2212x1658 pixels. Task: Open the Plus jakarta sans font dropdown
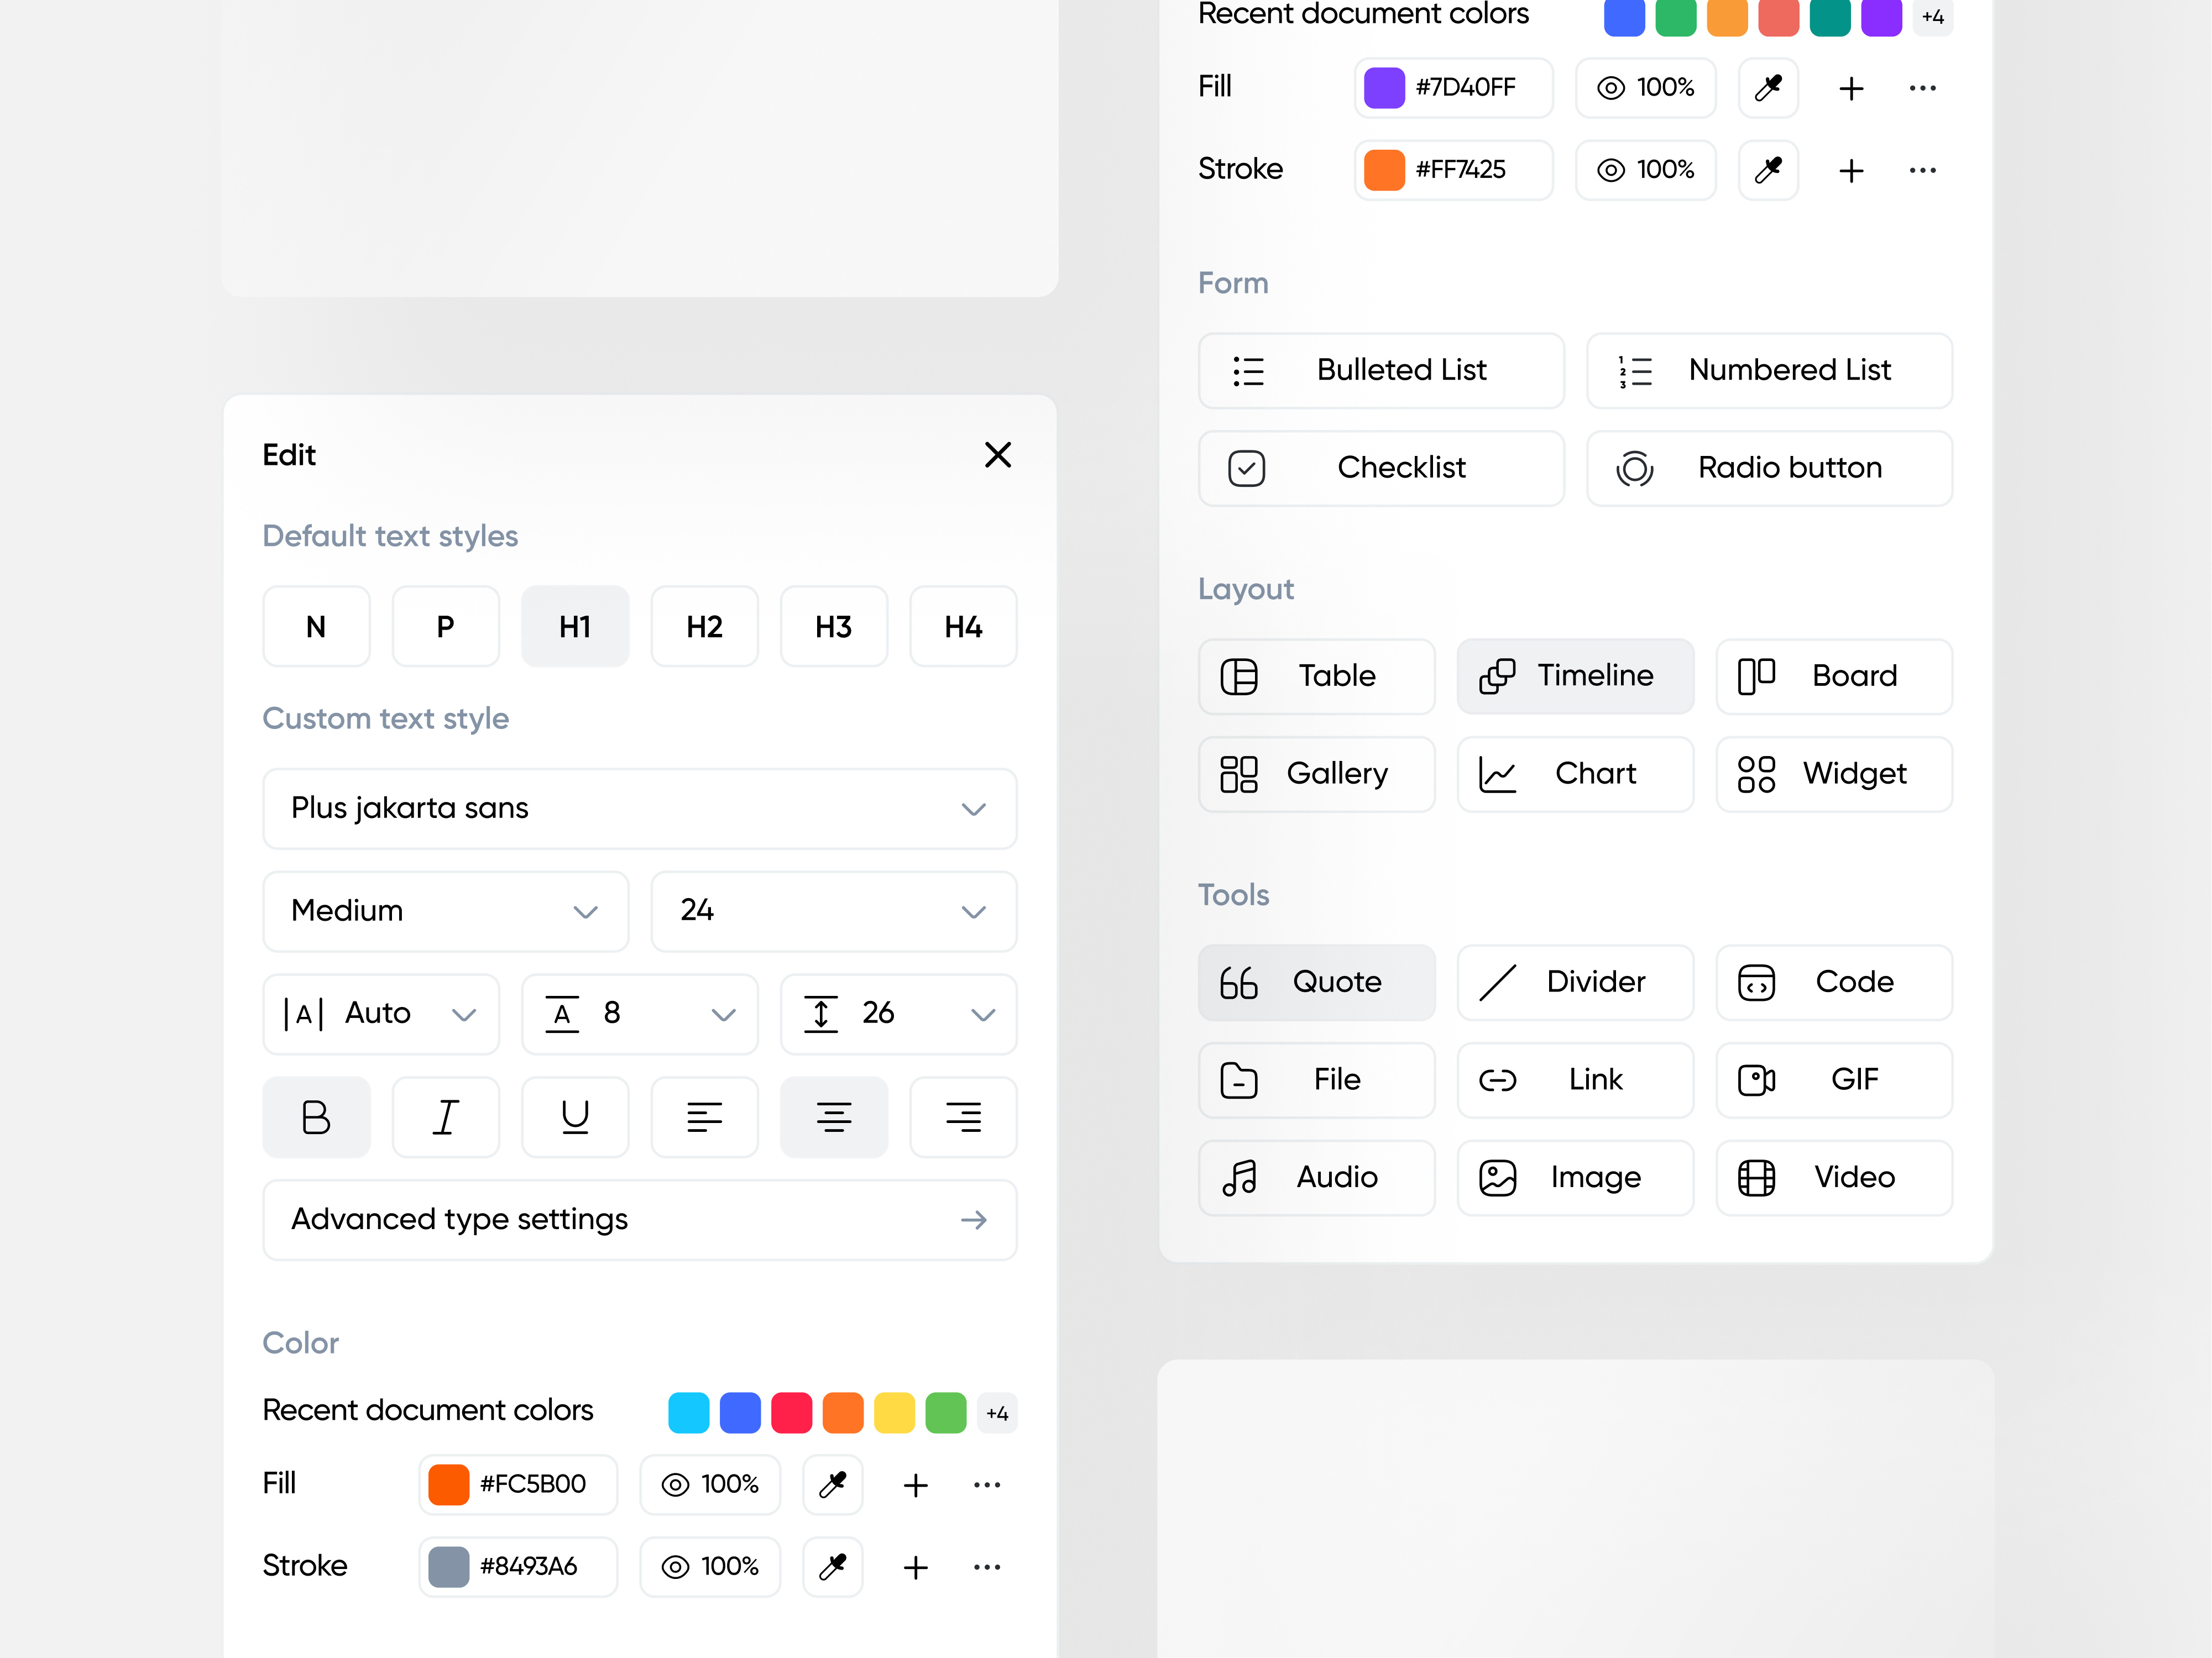[x=639, y=809]
